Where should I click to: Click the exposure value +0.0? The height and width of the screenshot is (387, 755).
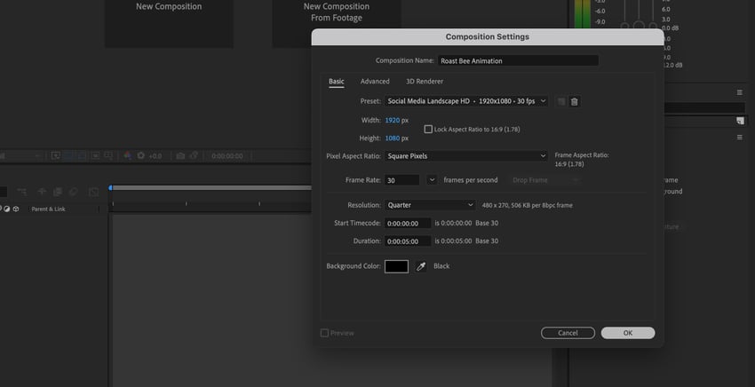tap(155, 156)
